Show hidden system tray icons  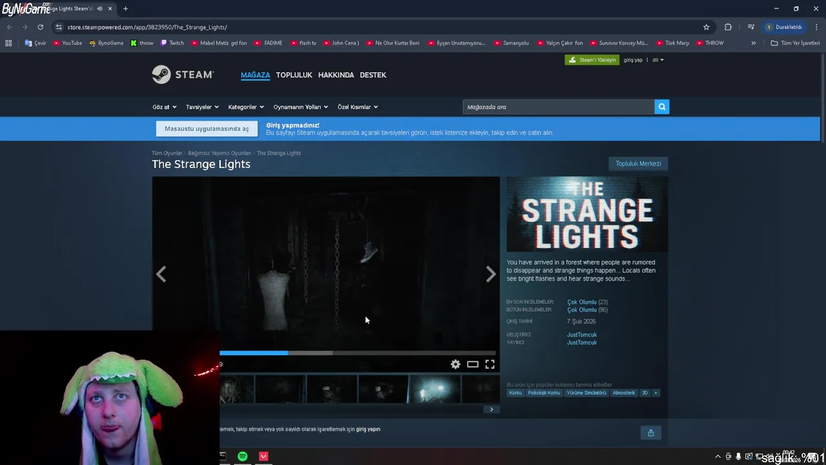718,457
